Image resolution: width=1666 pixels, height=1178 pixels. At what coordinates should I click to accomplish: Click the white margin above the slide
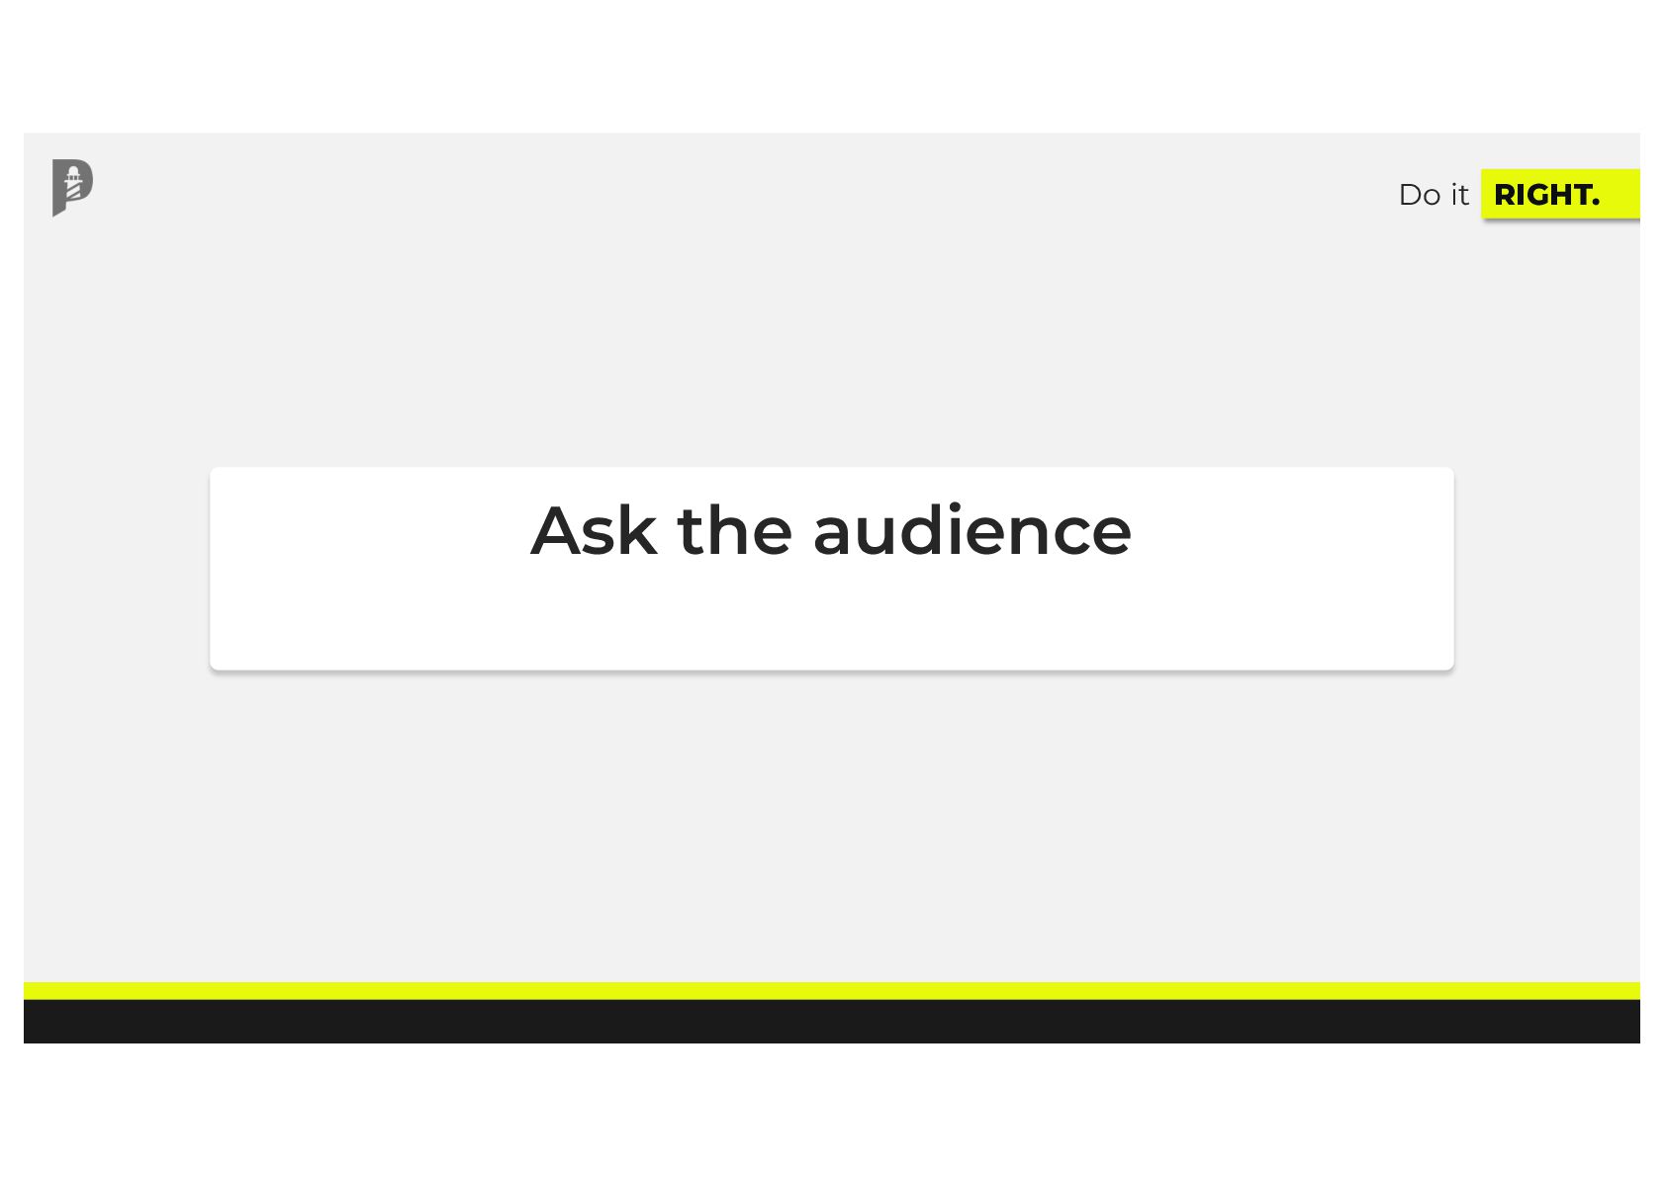click(x=832, y=65)
